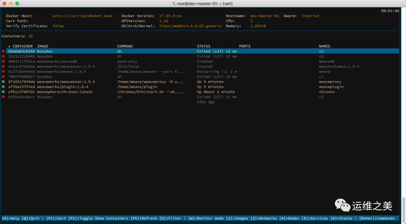Screen dimensions: 406x224
Task: Click the 'Up About a minute' status
Action: 216,92
